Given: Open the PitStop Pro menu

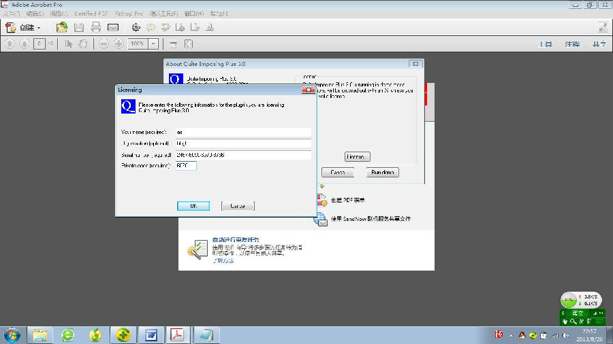Looking at the screenshot, I should (129, 14).
